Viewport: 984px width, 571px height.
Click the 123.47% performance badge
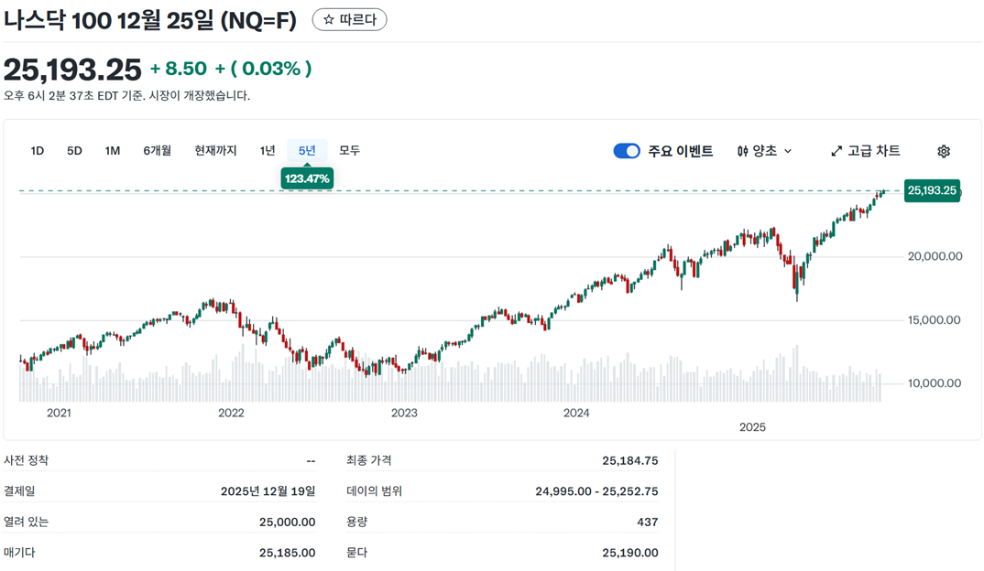click(x=307, y=178)
